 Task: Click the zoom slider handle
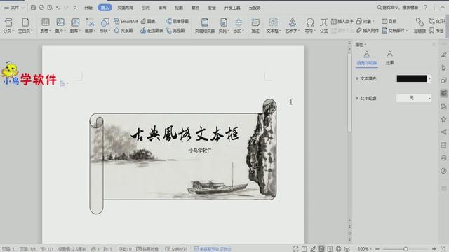[406, 249]
